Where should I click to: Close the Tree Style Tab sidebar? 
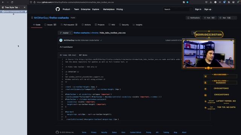(24, 7)
